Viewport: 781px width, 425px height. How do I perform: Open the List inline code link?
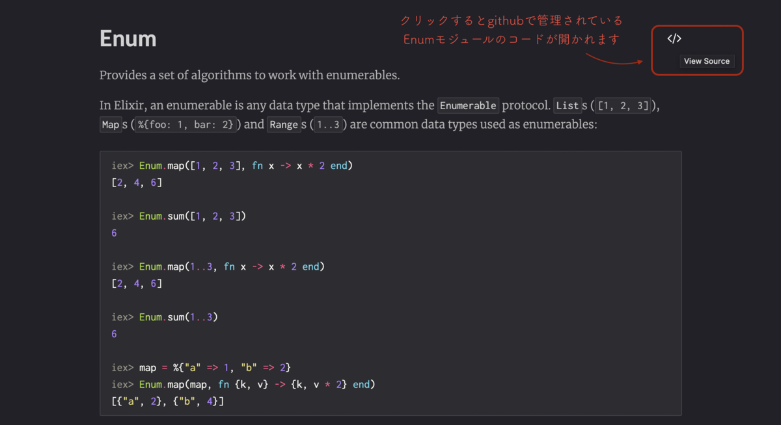pyautogui.click(x=568, y=105)
